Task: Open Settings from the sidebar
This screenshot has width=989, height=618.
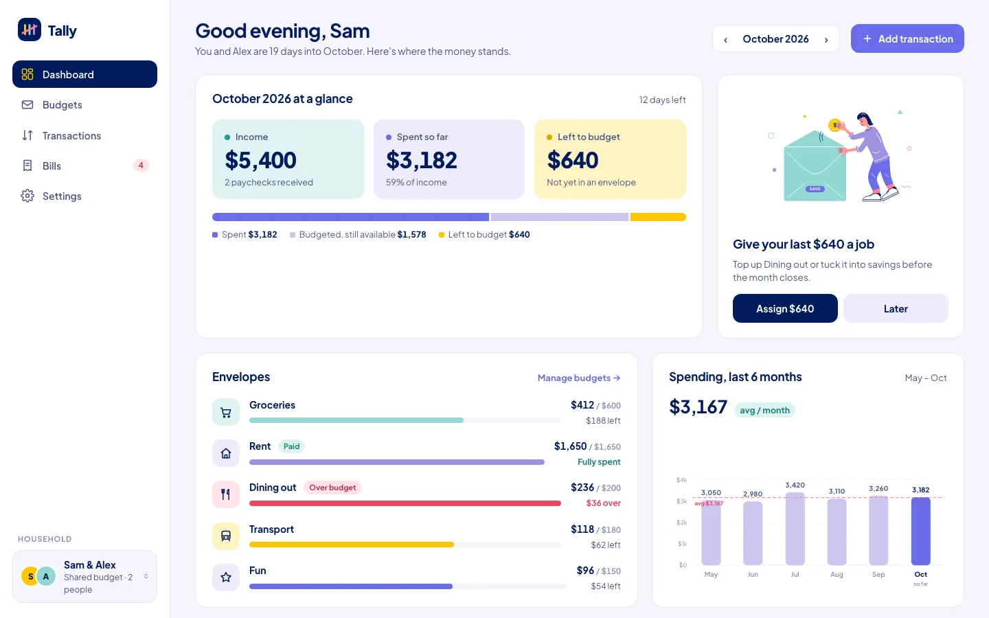Action: click(x=84, y=196)
